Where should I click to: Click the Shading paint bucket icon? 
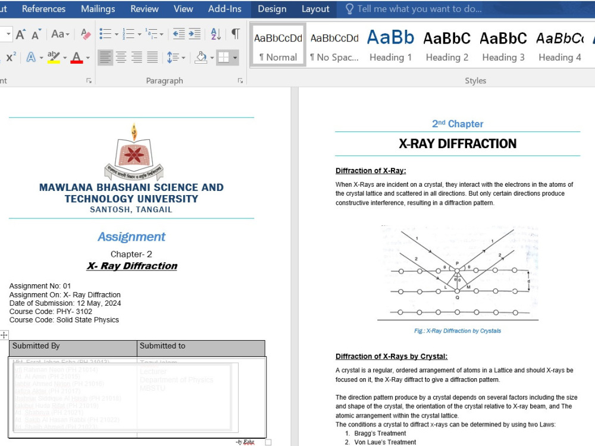pyautogui.click(x=201, y=57)
